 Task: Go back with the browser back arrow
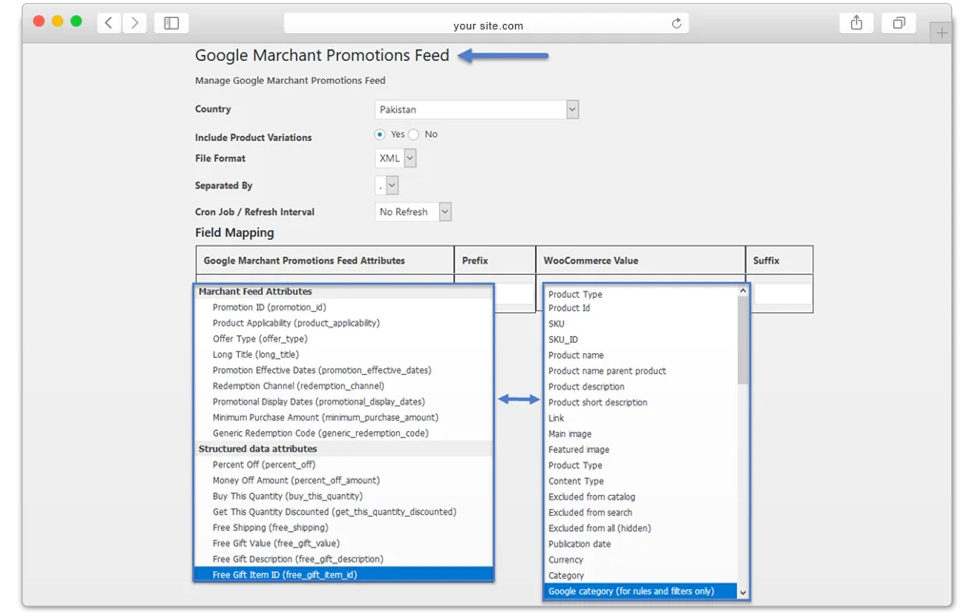(109, 23)
